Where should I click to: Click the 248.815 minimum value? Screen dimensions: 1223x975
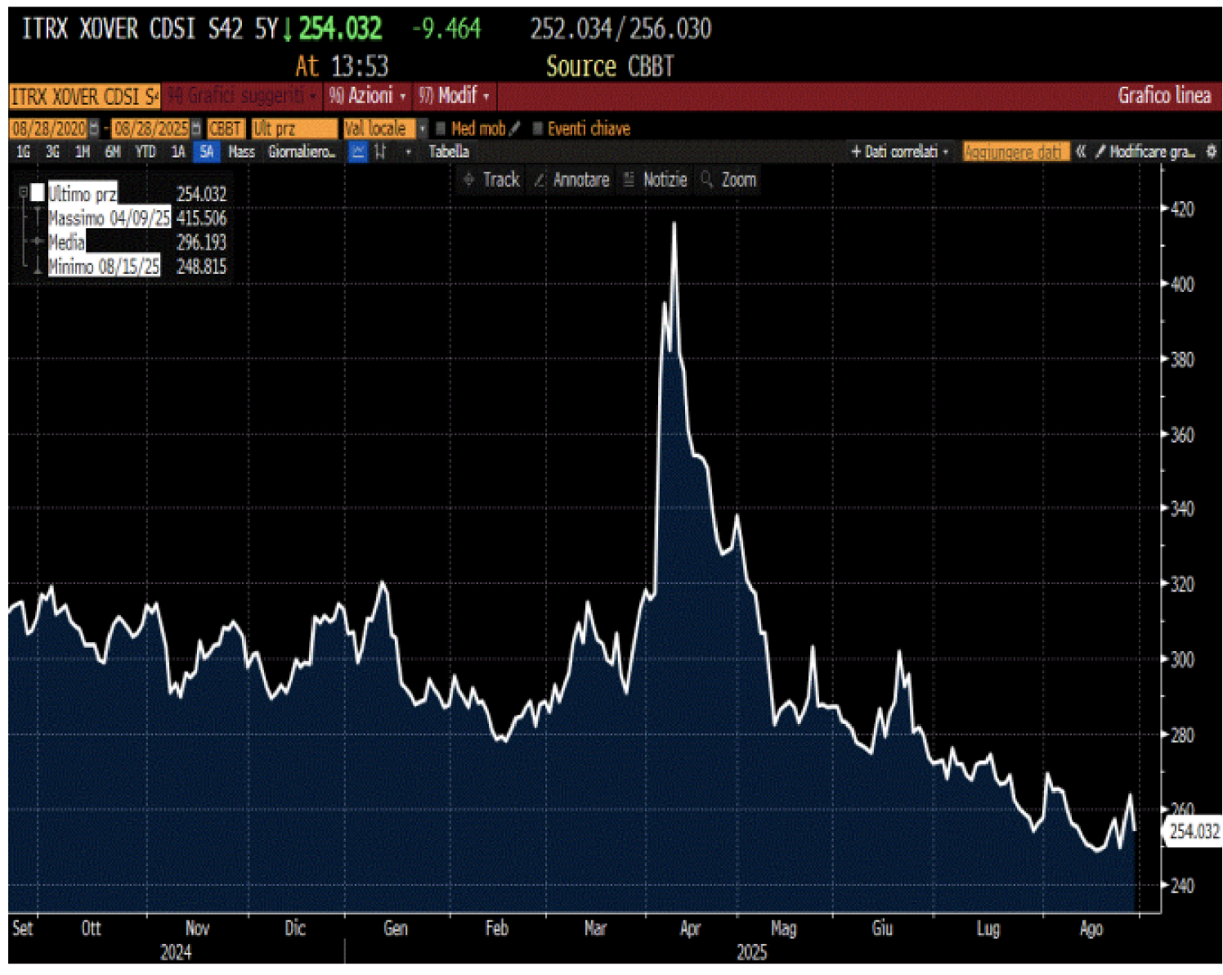201,267
